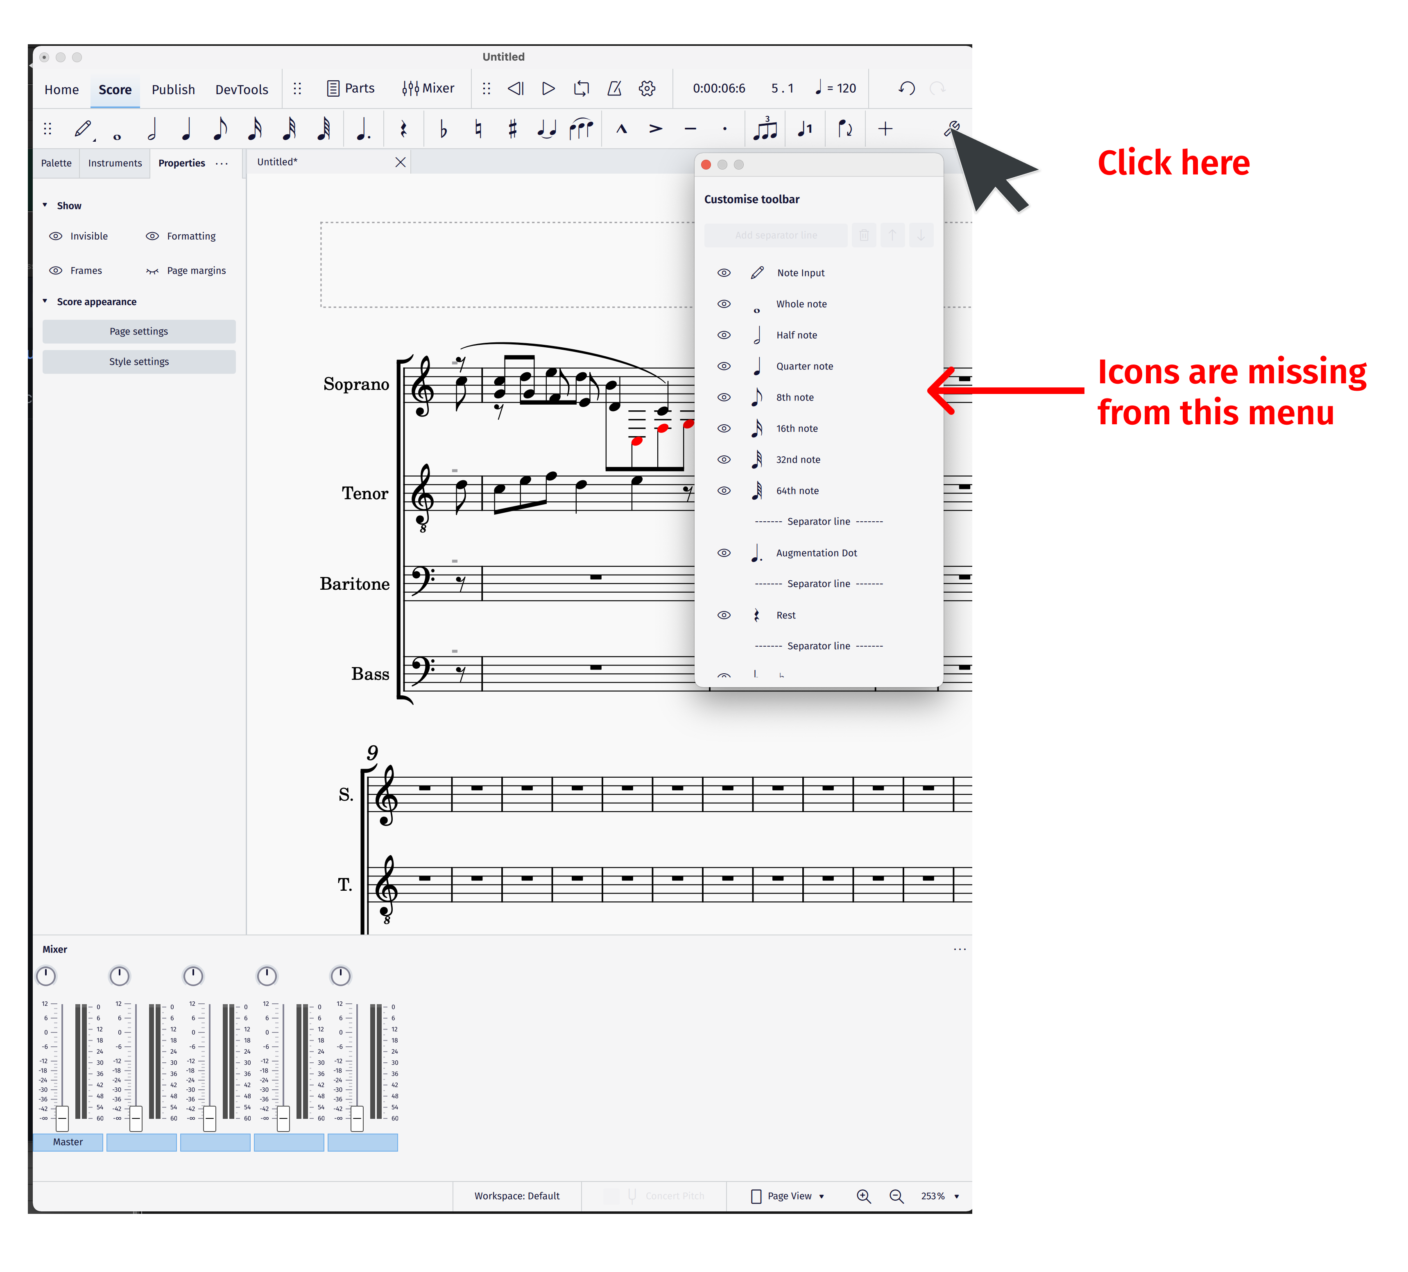
Task: Select the Note Input pencil tool in toolbar
Action: coord(83,129)
